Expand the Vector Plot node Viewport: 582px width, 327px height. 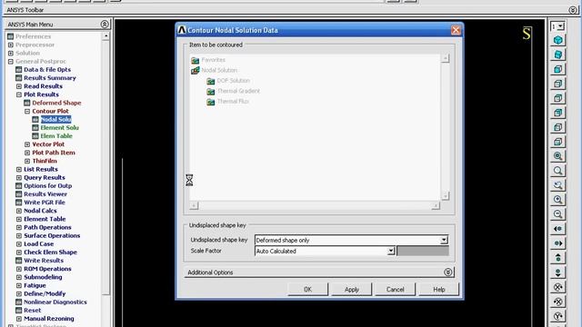tap(27, 144)
